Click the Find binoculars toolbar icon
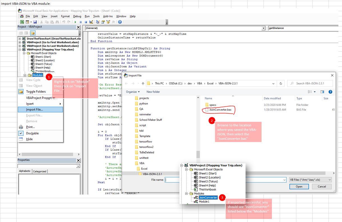 [x=57, y=22]
